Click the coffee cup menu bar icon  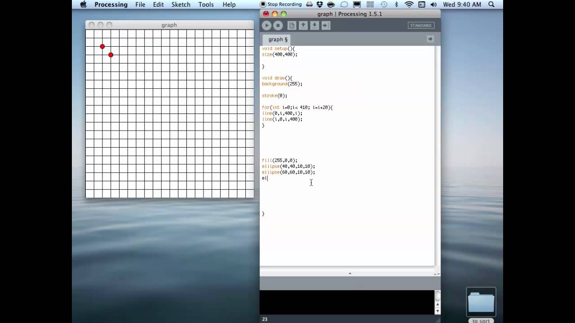[x=332, y=4]
